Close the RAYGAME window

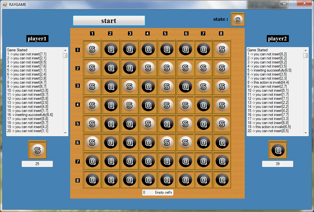(x=304, y=3)
